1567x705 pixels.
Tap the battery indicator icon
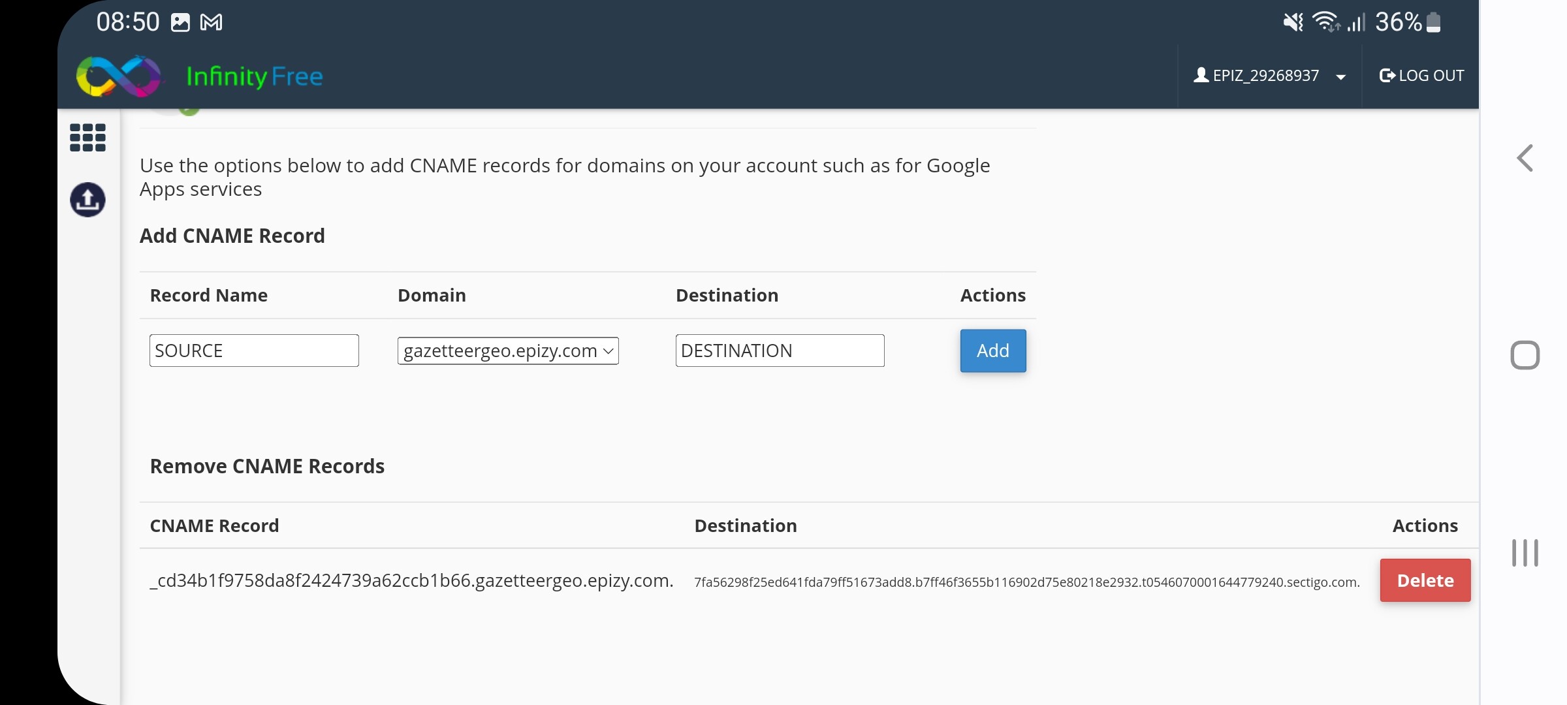[x=1434, y=22]
